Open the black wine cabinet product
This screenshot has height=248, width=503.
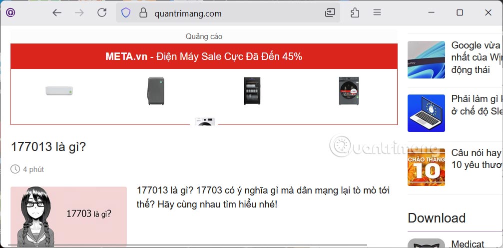coord(252,91)
